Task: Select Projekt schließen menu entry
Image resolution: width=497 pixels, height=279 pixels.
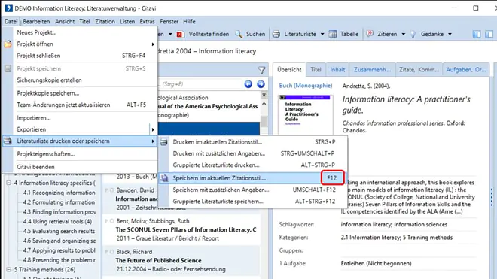Action: [80, 56]
